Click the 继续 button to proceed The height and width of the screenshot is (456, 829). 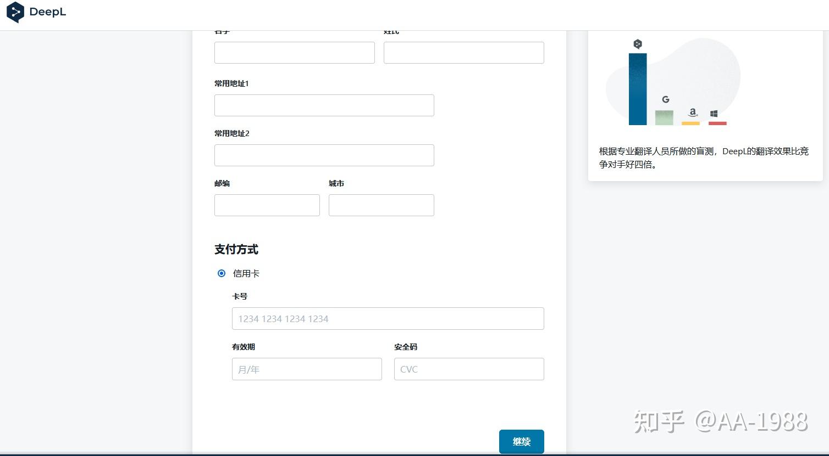pos(521,441)
